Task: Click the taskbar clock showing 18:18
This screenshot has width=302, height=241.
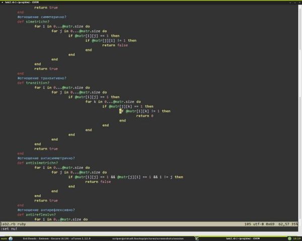Action: pos(297,238)
